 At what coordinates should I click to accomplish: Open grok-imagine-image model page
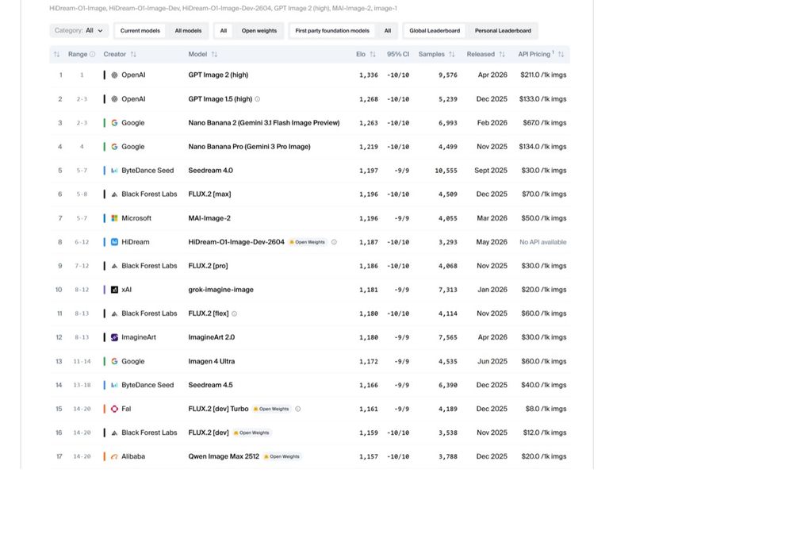[x=220, y=290]
